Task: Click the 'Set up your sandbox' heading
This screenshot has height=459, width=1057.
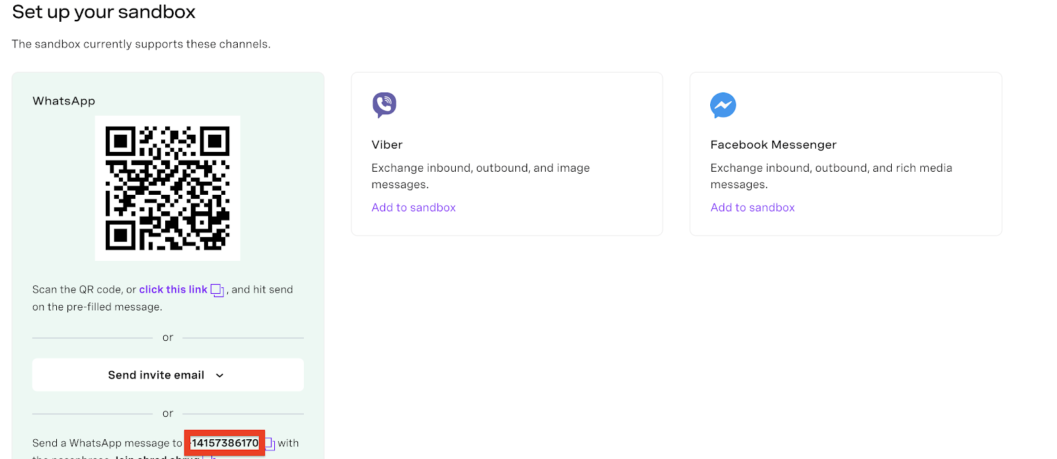Action: (x=104, y=12)
